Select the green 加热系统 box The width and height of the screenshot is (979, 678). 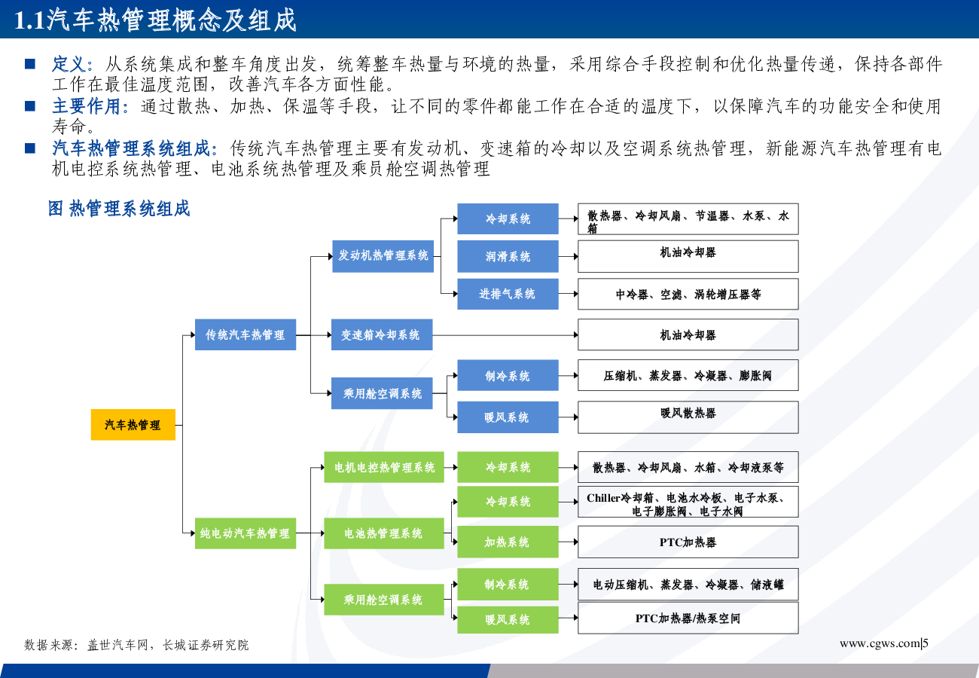point(508,542)
